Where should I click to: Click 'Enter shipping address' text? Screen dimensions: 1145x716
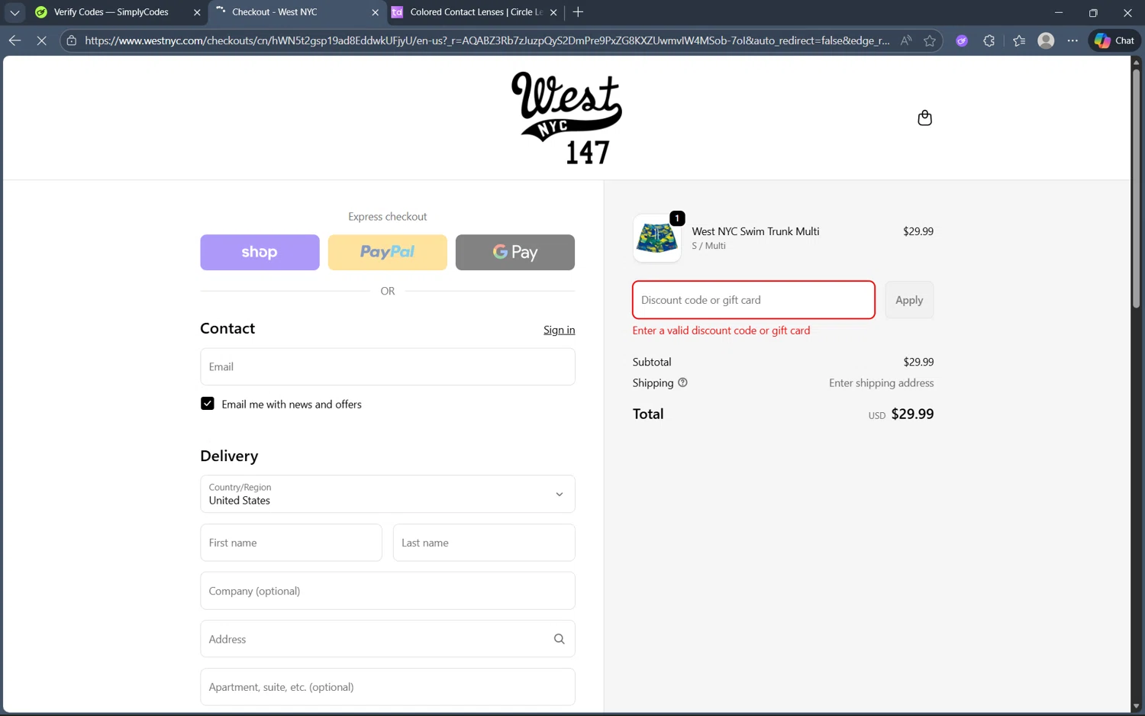point(881,383)
